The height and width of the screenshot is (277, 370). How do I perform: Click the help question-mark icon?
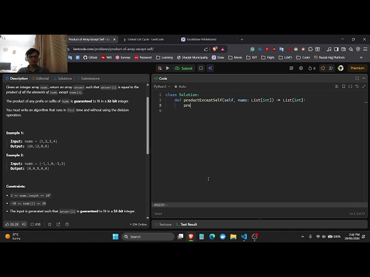point(67,224)
